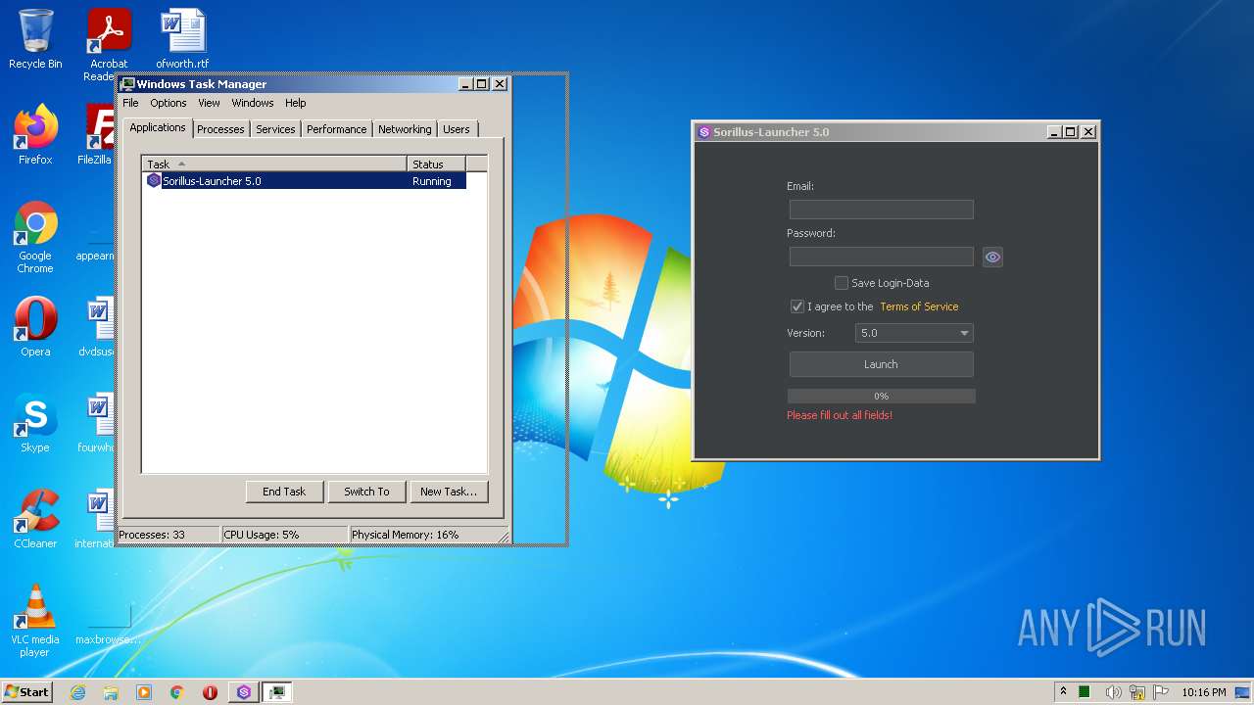Screen dimensions: 1254x705
Task: Toggle password visibility eye icon
Action: [x=992, y=257]
